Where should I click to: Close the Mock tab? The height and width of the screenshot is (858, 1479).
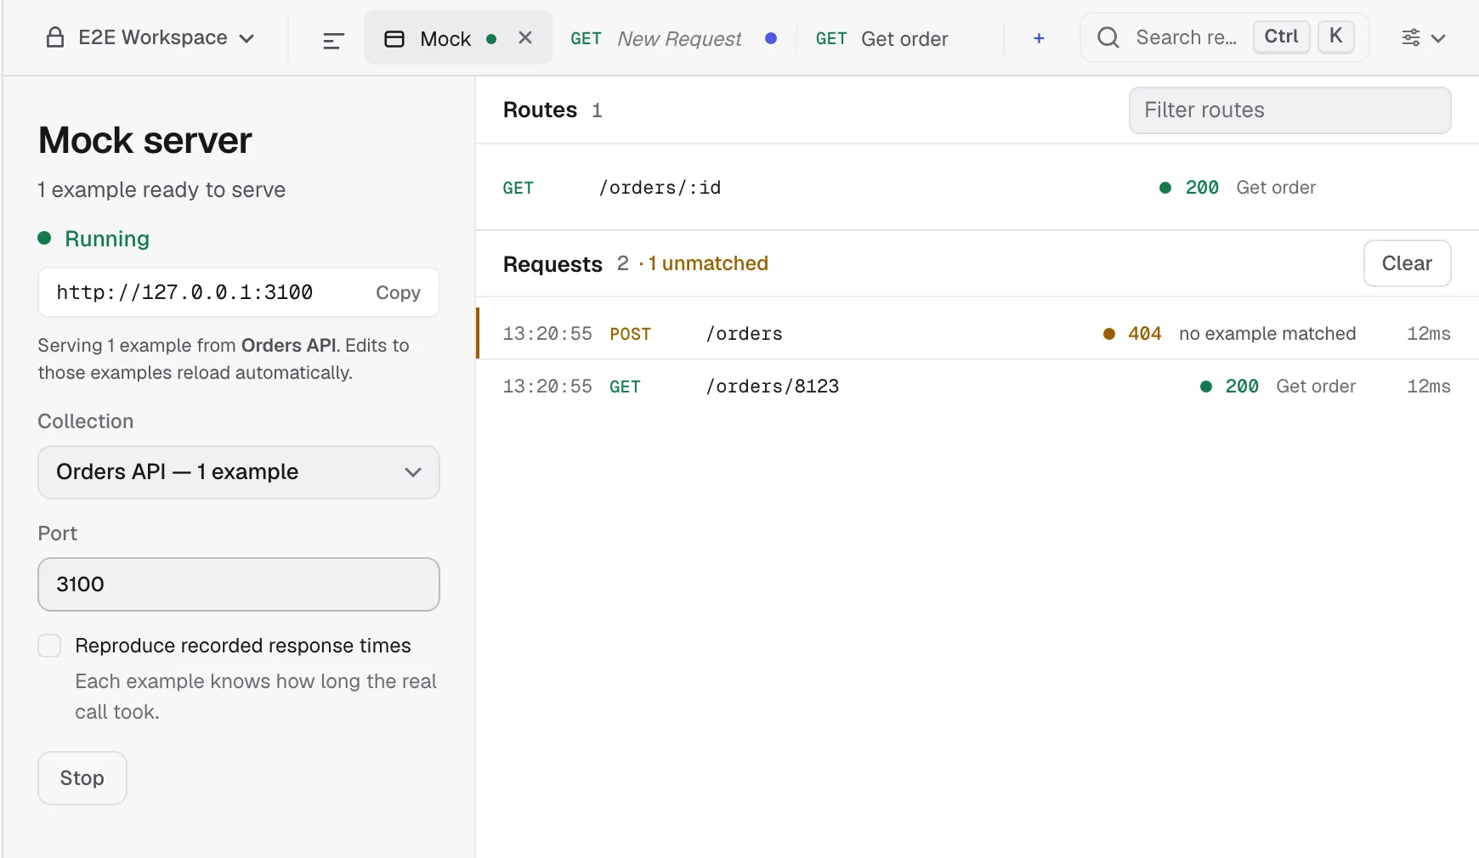click(x=525, y=38)
